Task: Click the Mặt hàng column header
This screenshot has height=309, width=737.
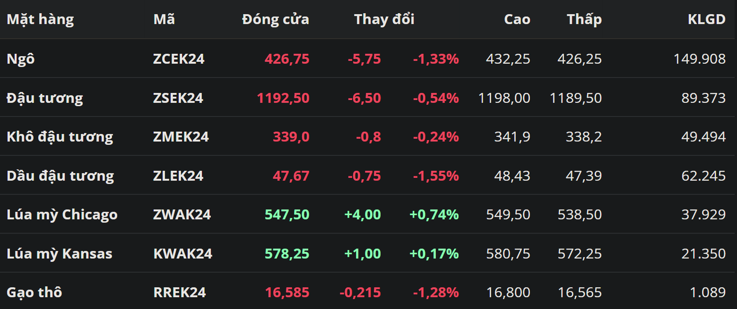Action: click(x=40, y=19)
